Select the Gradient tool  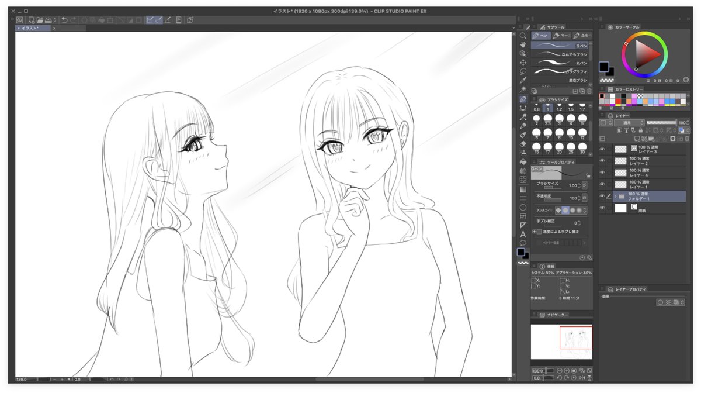[523, 189]
